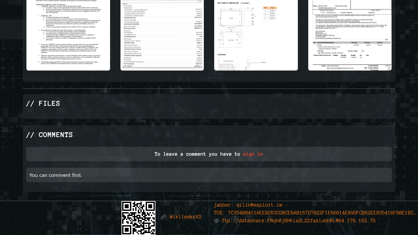Screen dimensions: 418x235
Task: Click the jabber contact address
Action: pos(248,205)
